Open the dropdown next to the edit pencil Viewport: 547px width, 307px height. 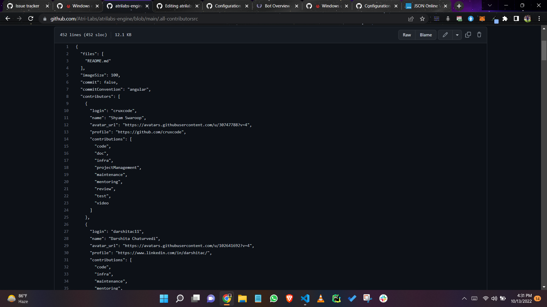457,35
